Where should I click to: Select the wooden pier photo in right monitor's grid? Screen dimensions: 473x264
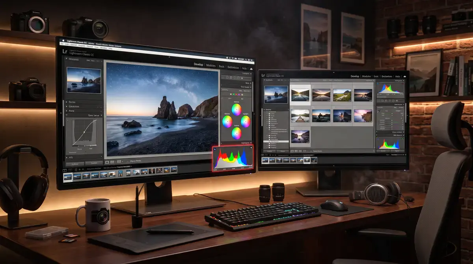[x=300, y=116]
